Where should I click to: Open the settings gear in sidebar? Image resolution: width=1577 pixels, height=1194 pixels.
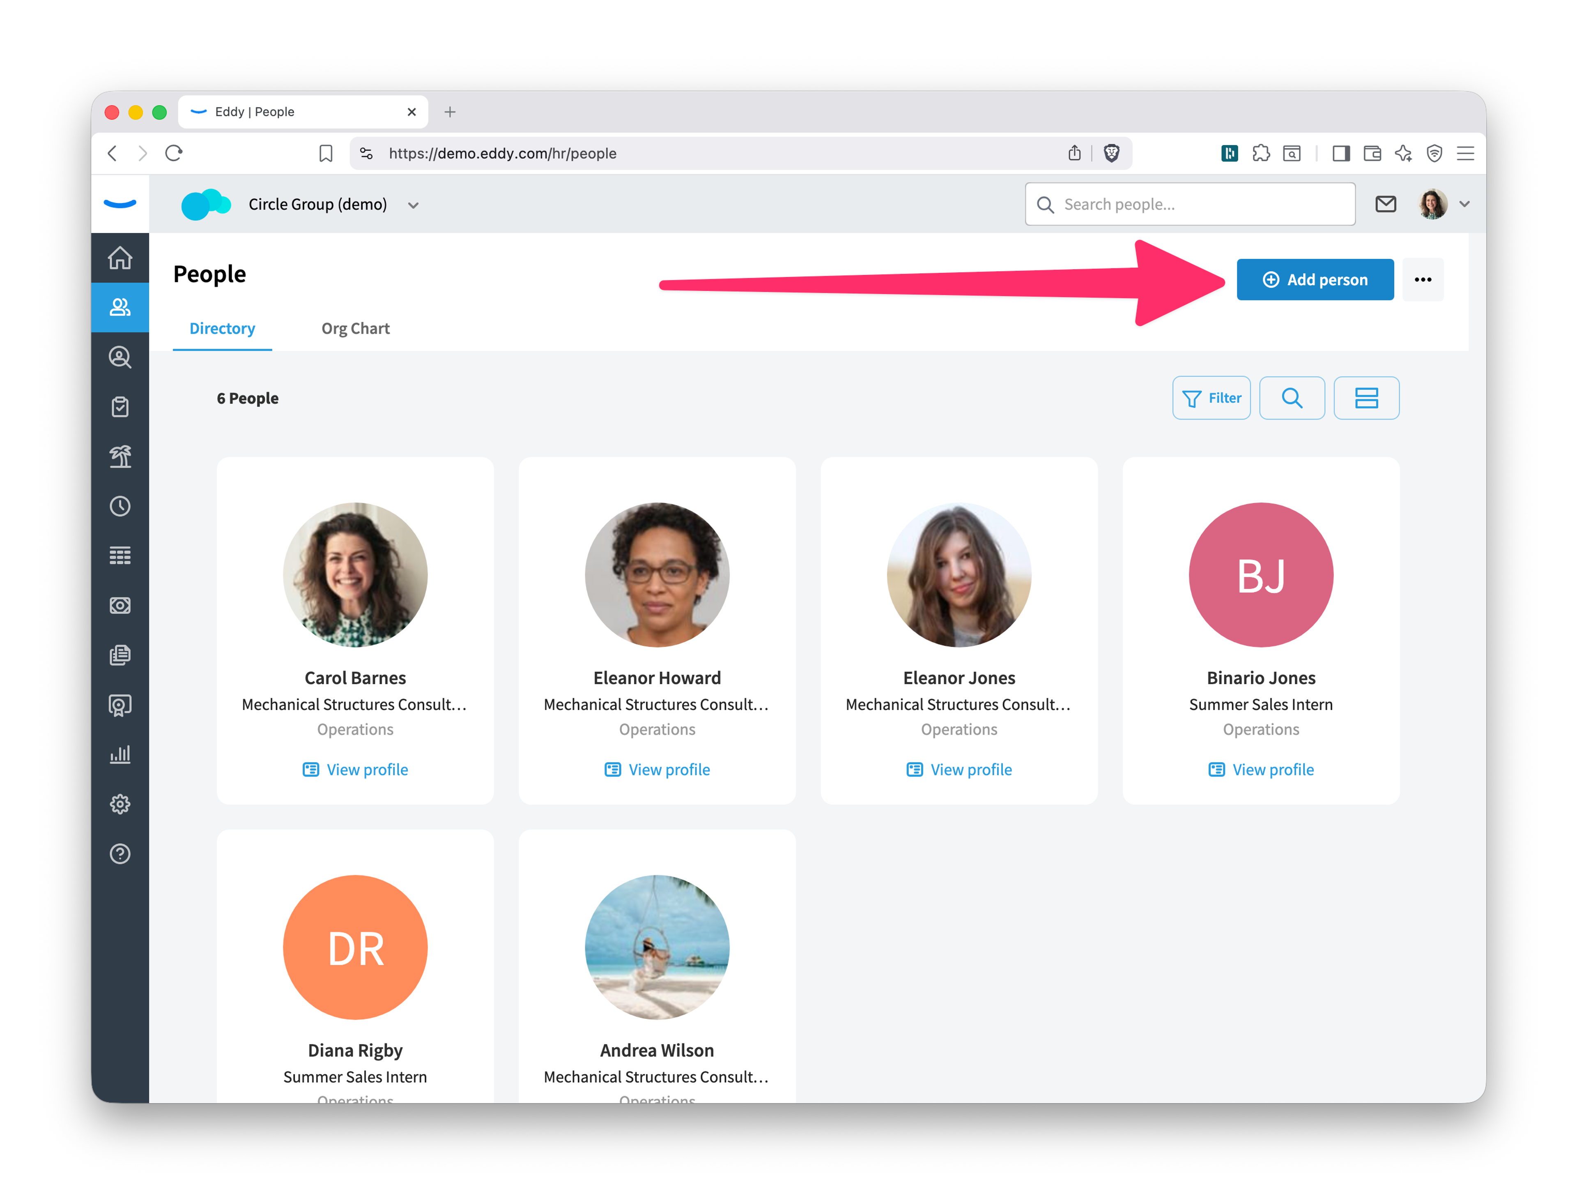[x=120, y=804]
